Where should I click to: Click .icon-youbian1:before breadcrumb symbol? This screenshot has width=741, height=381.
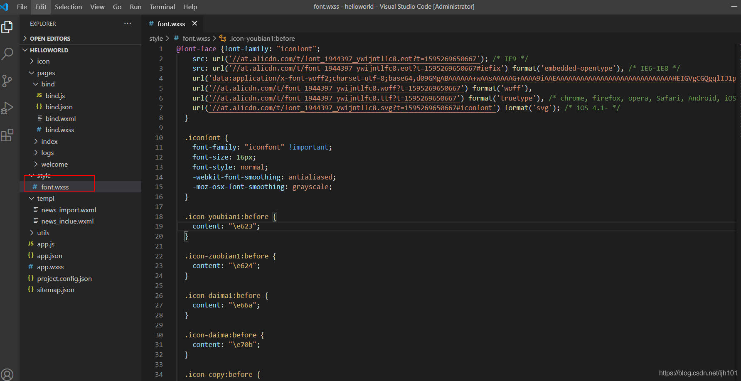[x=262, y=38]
